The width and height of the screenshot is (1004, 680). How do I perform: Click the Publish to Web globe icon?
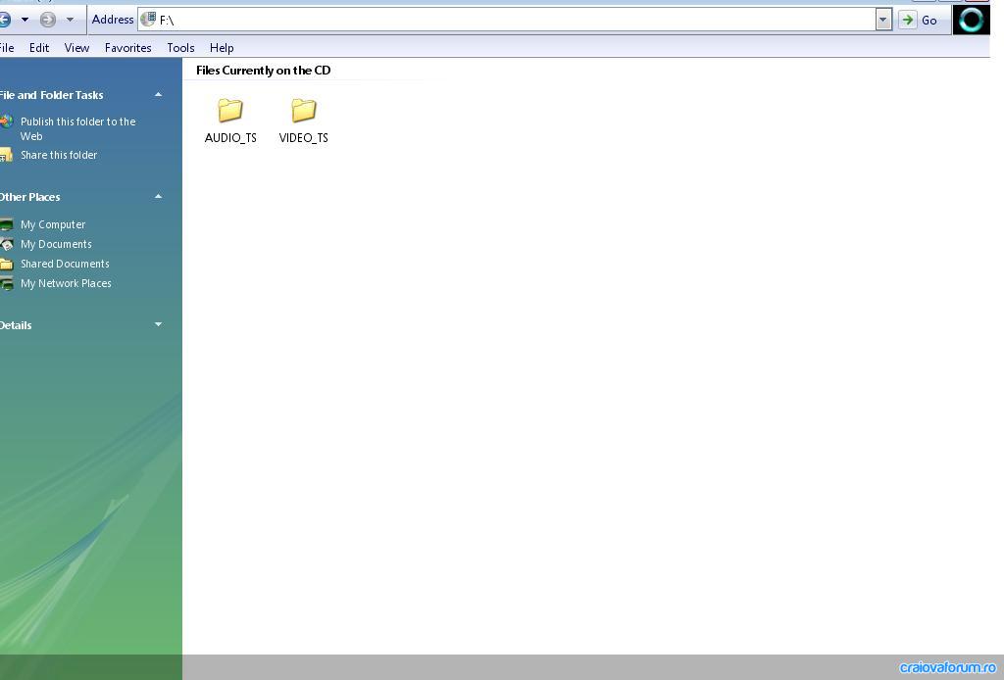coord(7,121)
